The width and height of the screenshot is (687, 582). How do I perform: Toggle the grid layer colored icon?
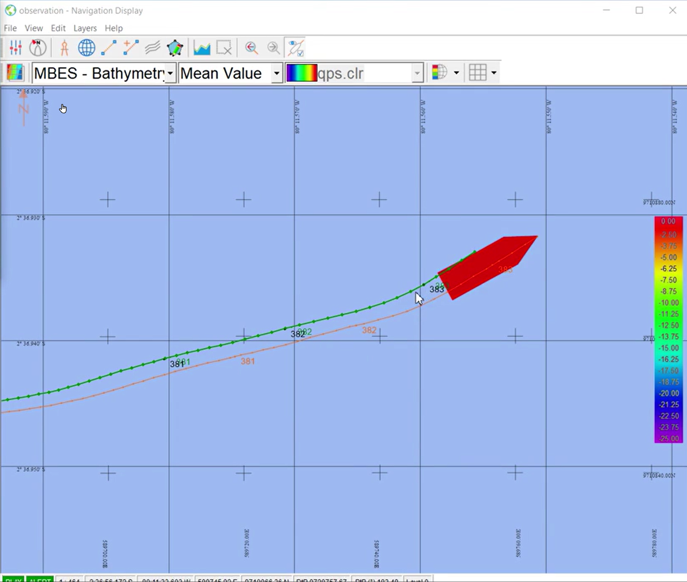(x=15, y=73)
